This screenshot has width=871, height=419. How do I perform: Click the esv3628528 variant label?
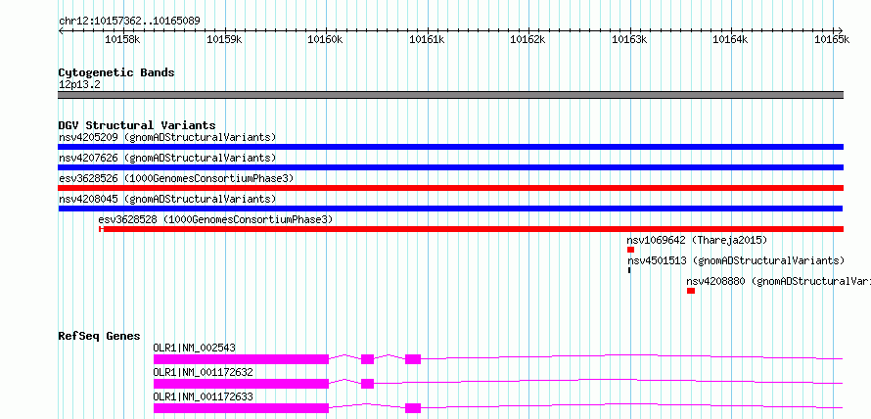pyautogui.click(x=215, y=219)
